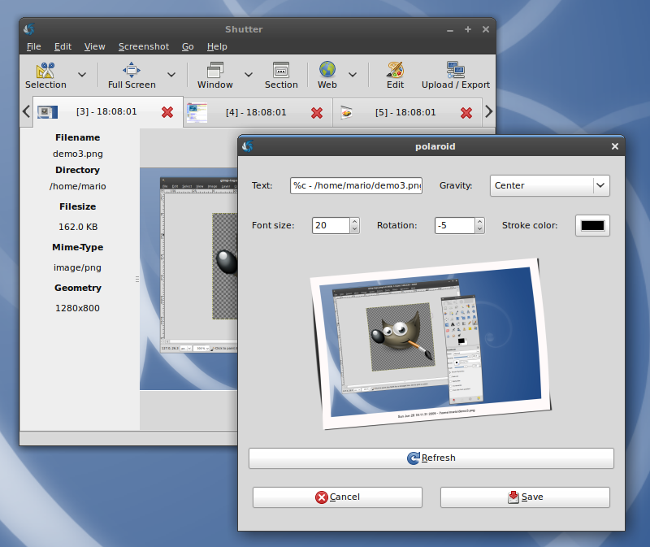This screenshot has height=547, width=650.
Task: Click the Save button
Action: [x=525, y=497]
